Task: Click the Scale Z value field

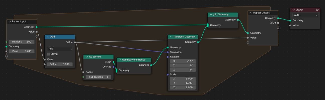Action: [183, 87]
